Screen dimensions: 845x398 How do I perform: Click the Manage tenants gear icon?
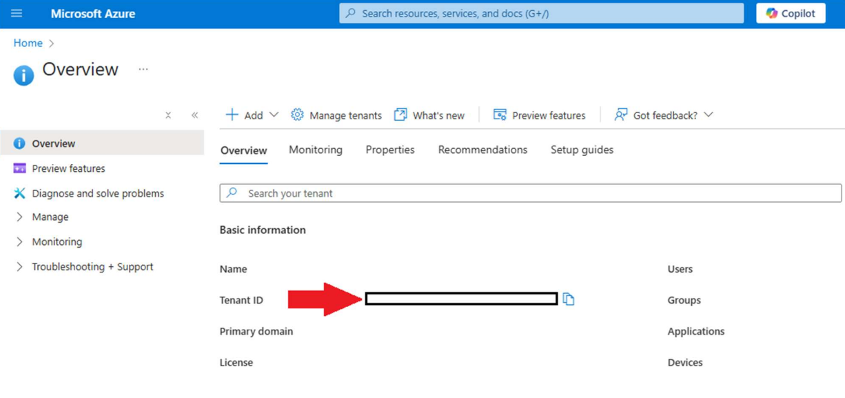(297, 115)
